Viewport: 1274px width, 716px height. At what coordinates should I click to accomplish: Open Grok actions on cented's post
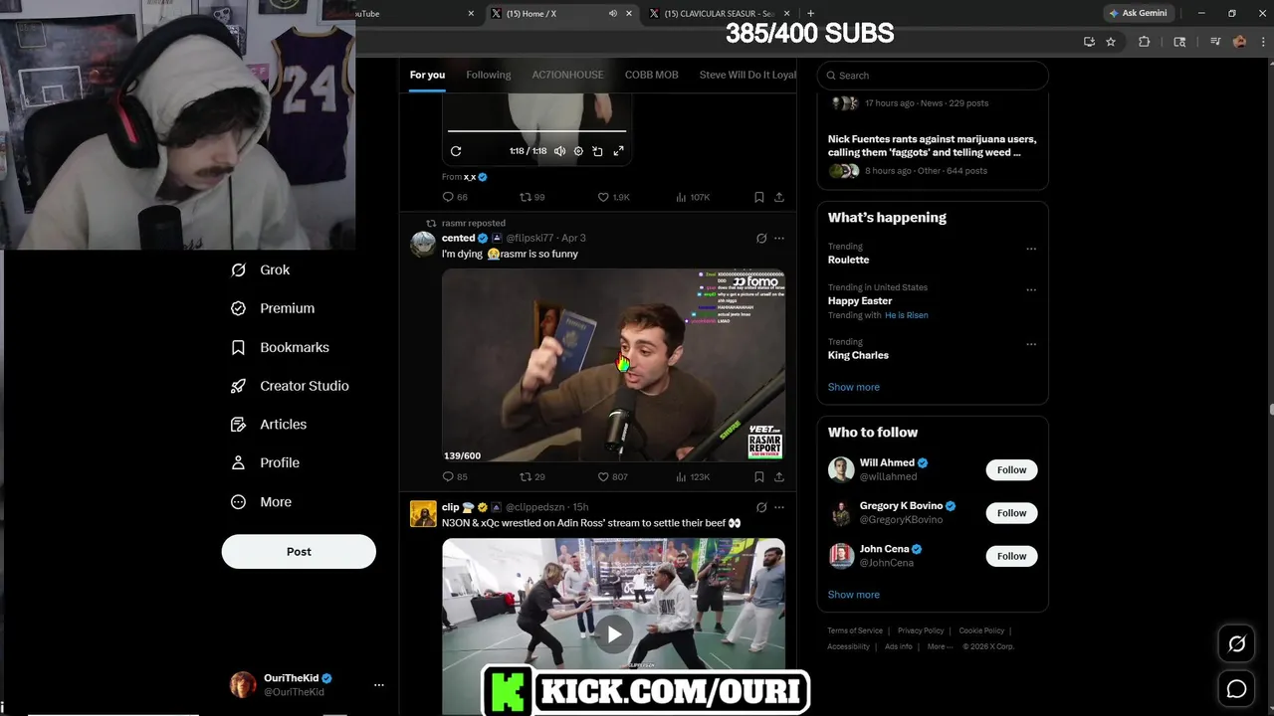click(x=761, y=239)
